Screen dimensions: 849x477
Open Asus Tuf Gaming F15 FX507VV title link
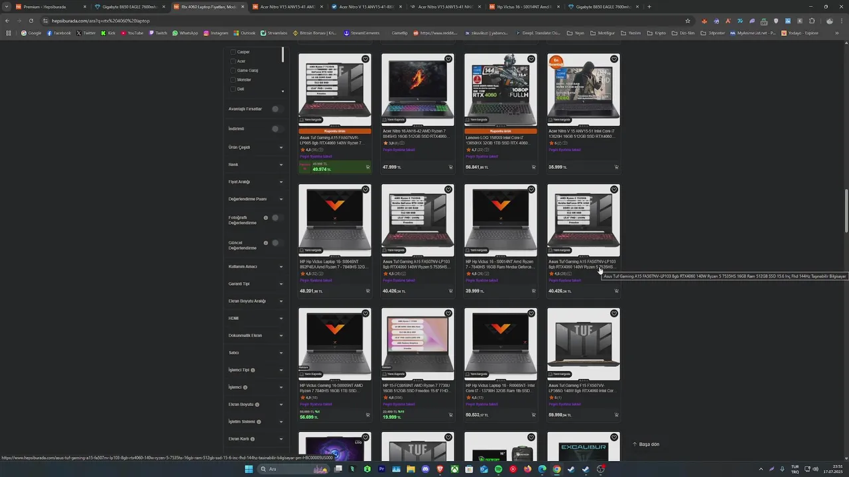(582, 388)
